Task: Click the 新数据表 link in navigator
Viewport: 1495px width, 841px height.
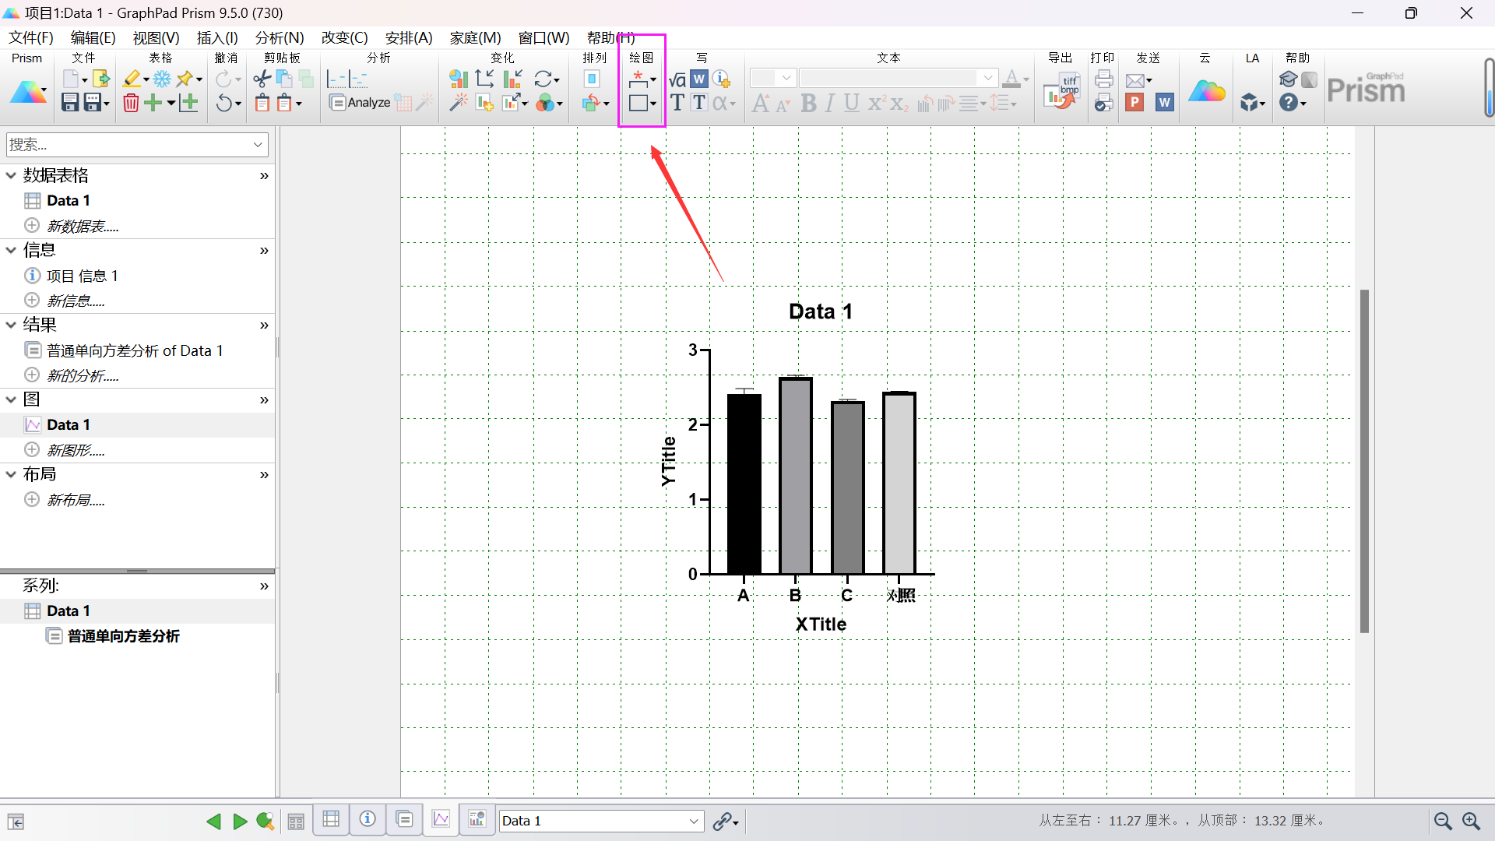Action: point(82,226)
